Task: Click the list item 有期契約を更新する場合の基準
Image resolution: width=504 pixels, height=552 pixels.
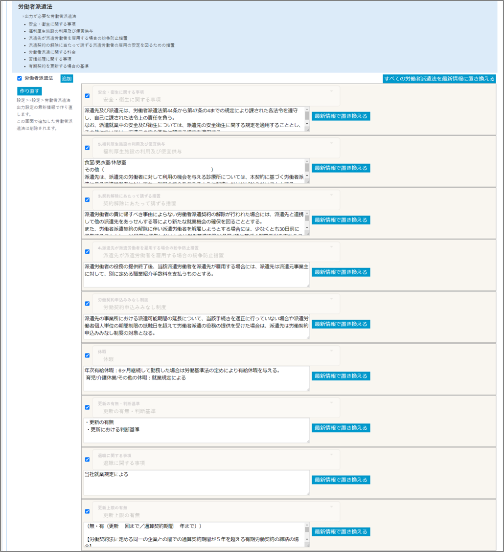Action: (58, 66)
